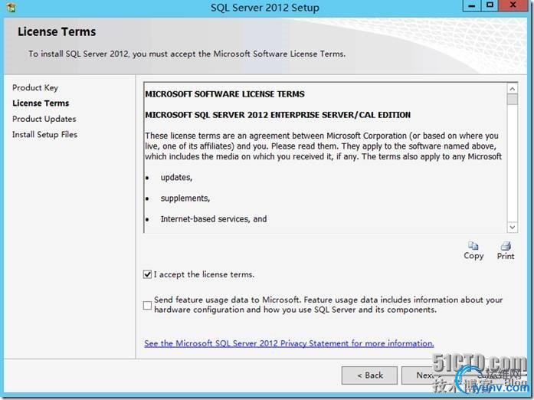Uncheck I accept the license terms
534x400 pixels.
[147, 274]
